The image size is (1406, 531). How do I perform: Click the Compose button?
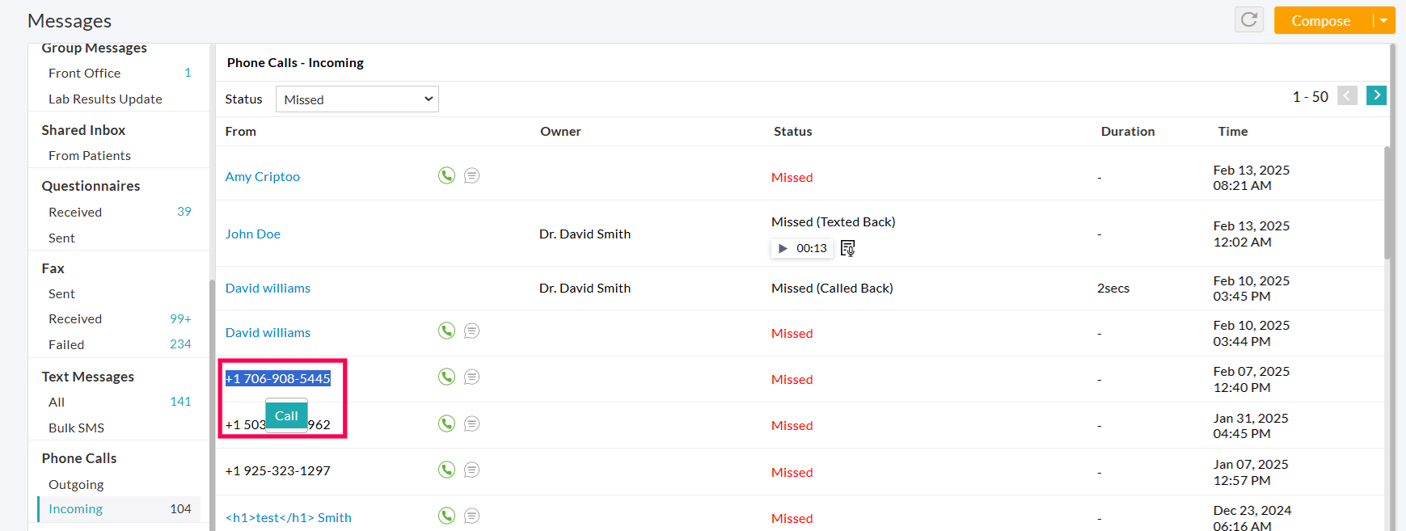[1320, 20]
